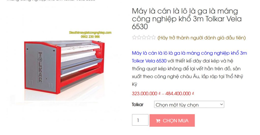Click the fifth rating star
Image resolution: width=260 pixels, height=135 pixels.
click(x=154, y=37)
